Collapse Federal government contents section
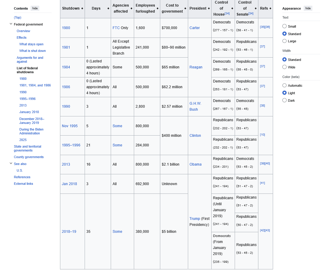Viewport: 334px width, 270px height. pos(11,24)
